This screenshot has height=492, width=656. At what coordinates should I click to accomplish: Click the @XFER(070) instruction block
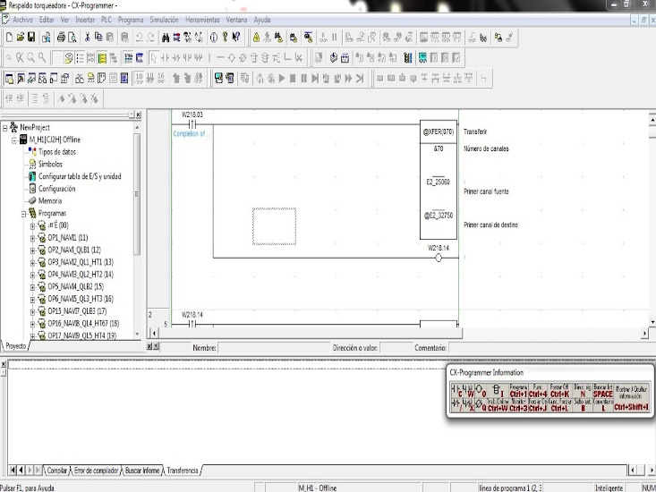(x=439, y=131)
